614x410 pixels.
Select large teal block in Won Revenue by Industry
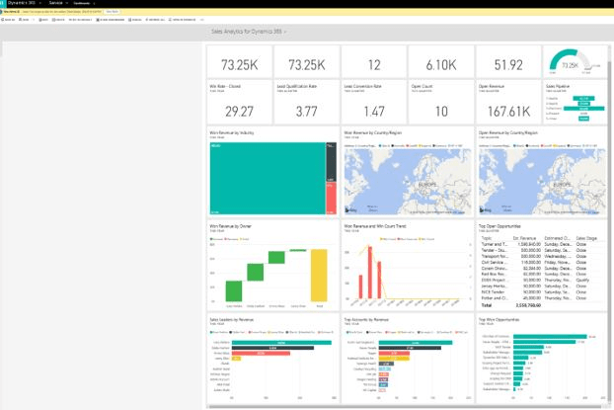pos(268,179)
